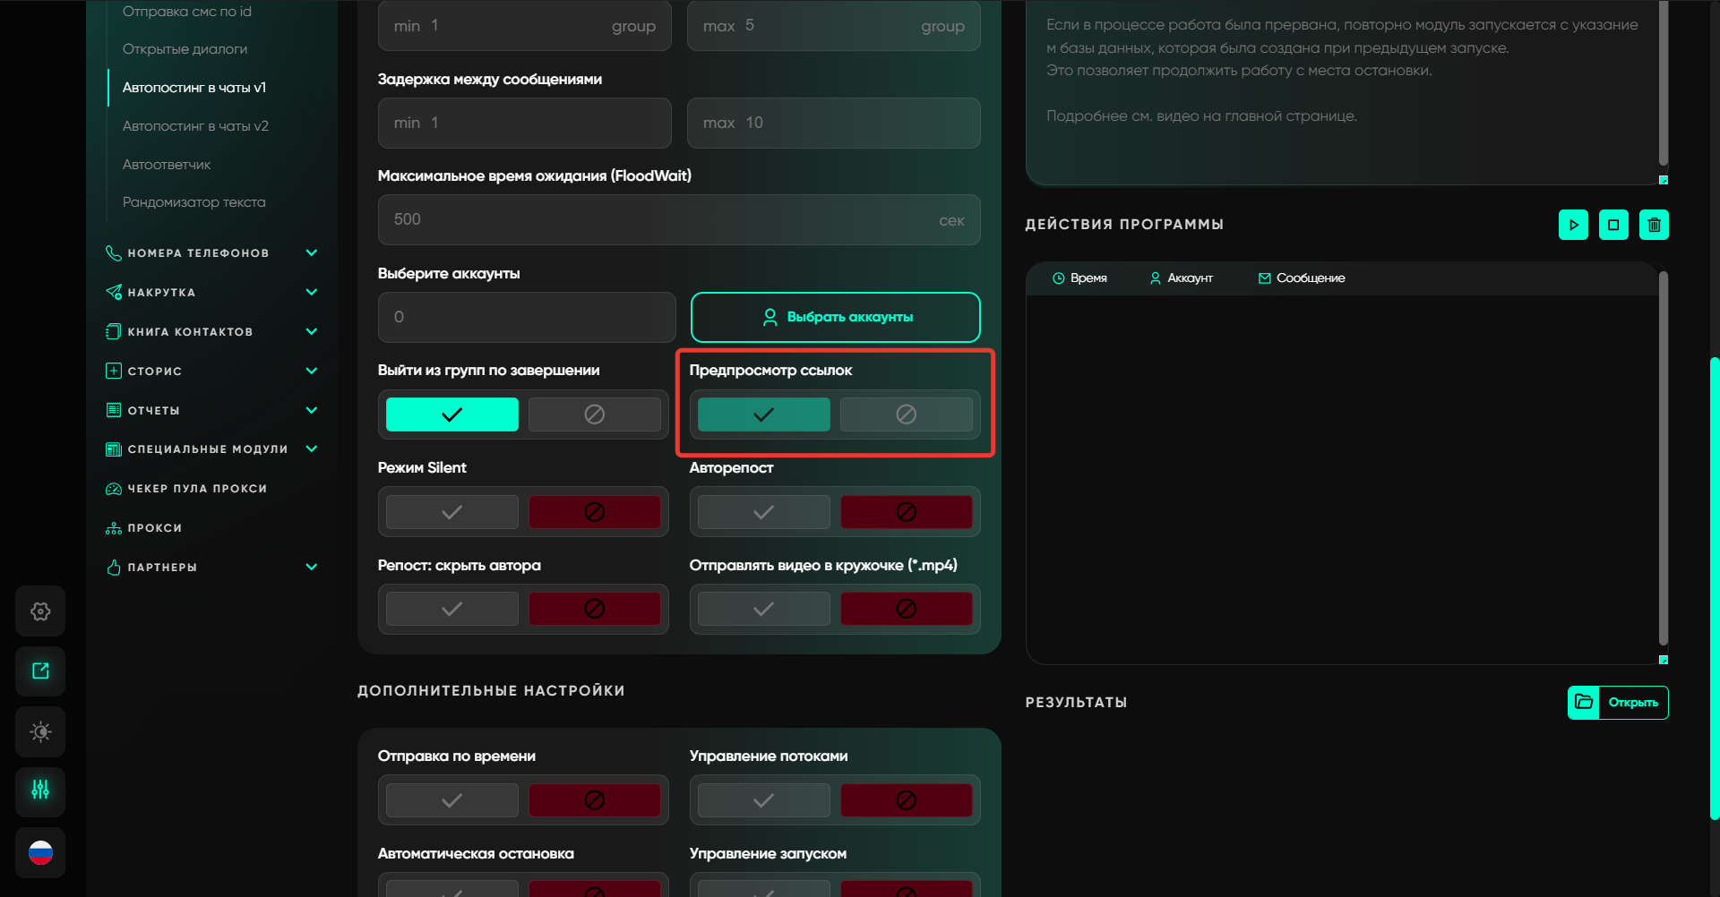The image size is (1720, 897).
Task: Click the Russian flag language icon
Action: tap(40, 852)
